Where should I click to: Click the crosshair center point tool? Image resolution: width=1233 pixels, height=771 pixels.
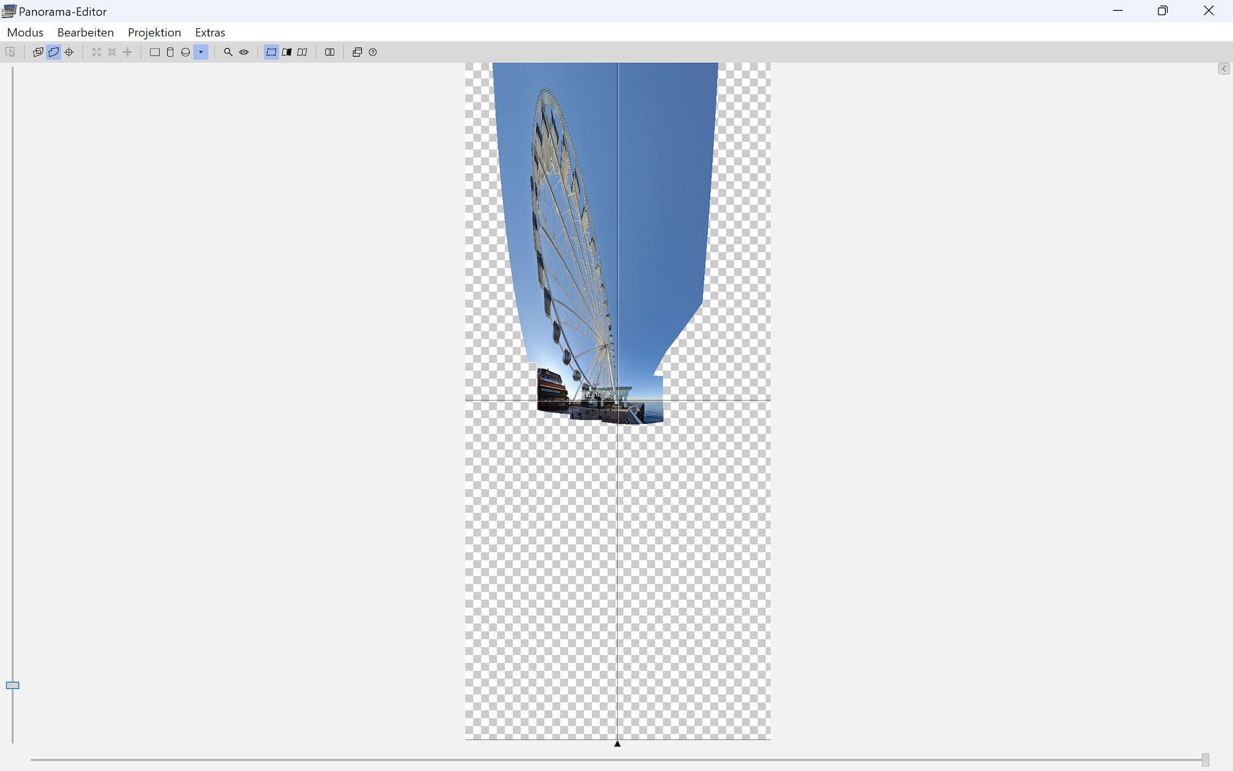click(x=69, y=52)
